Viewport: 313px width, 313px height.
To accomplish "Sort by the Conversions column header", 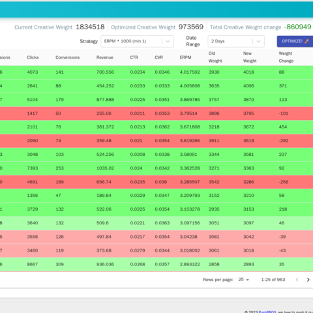I will [x=68, y=57].
